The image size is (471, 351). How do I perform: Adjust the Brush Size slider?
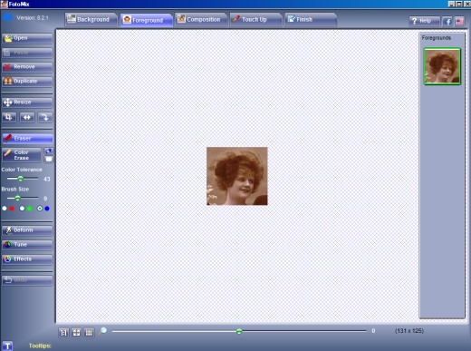(x=17, y=199)
